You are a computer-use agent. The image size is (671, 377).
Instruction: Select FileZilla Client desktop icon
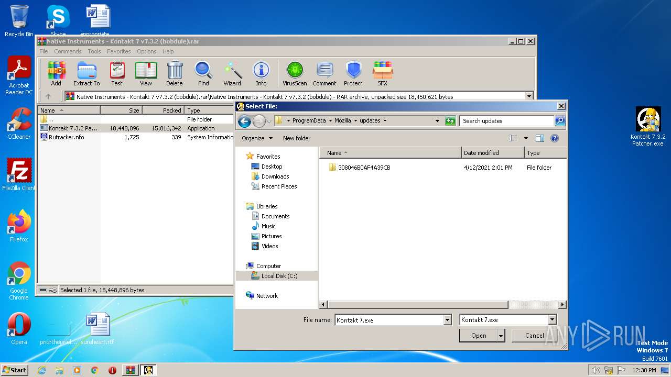(x=19, y=175)
